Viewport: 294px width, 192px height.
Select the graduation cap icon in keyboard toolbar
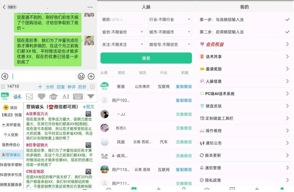pyautogui.click(x=53, y=97)
